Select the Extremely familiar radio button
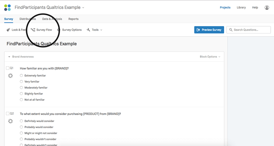The width and height of the screenshot is (274, 146). [21, 75]
